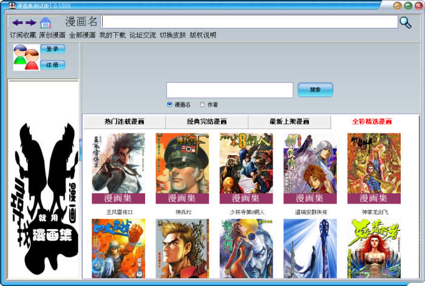The image size is (425, 286).
Task: Open 切换皮肤 menu
Action: (x=172, y=35)
